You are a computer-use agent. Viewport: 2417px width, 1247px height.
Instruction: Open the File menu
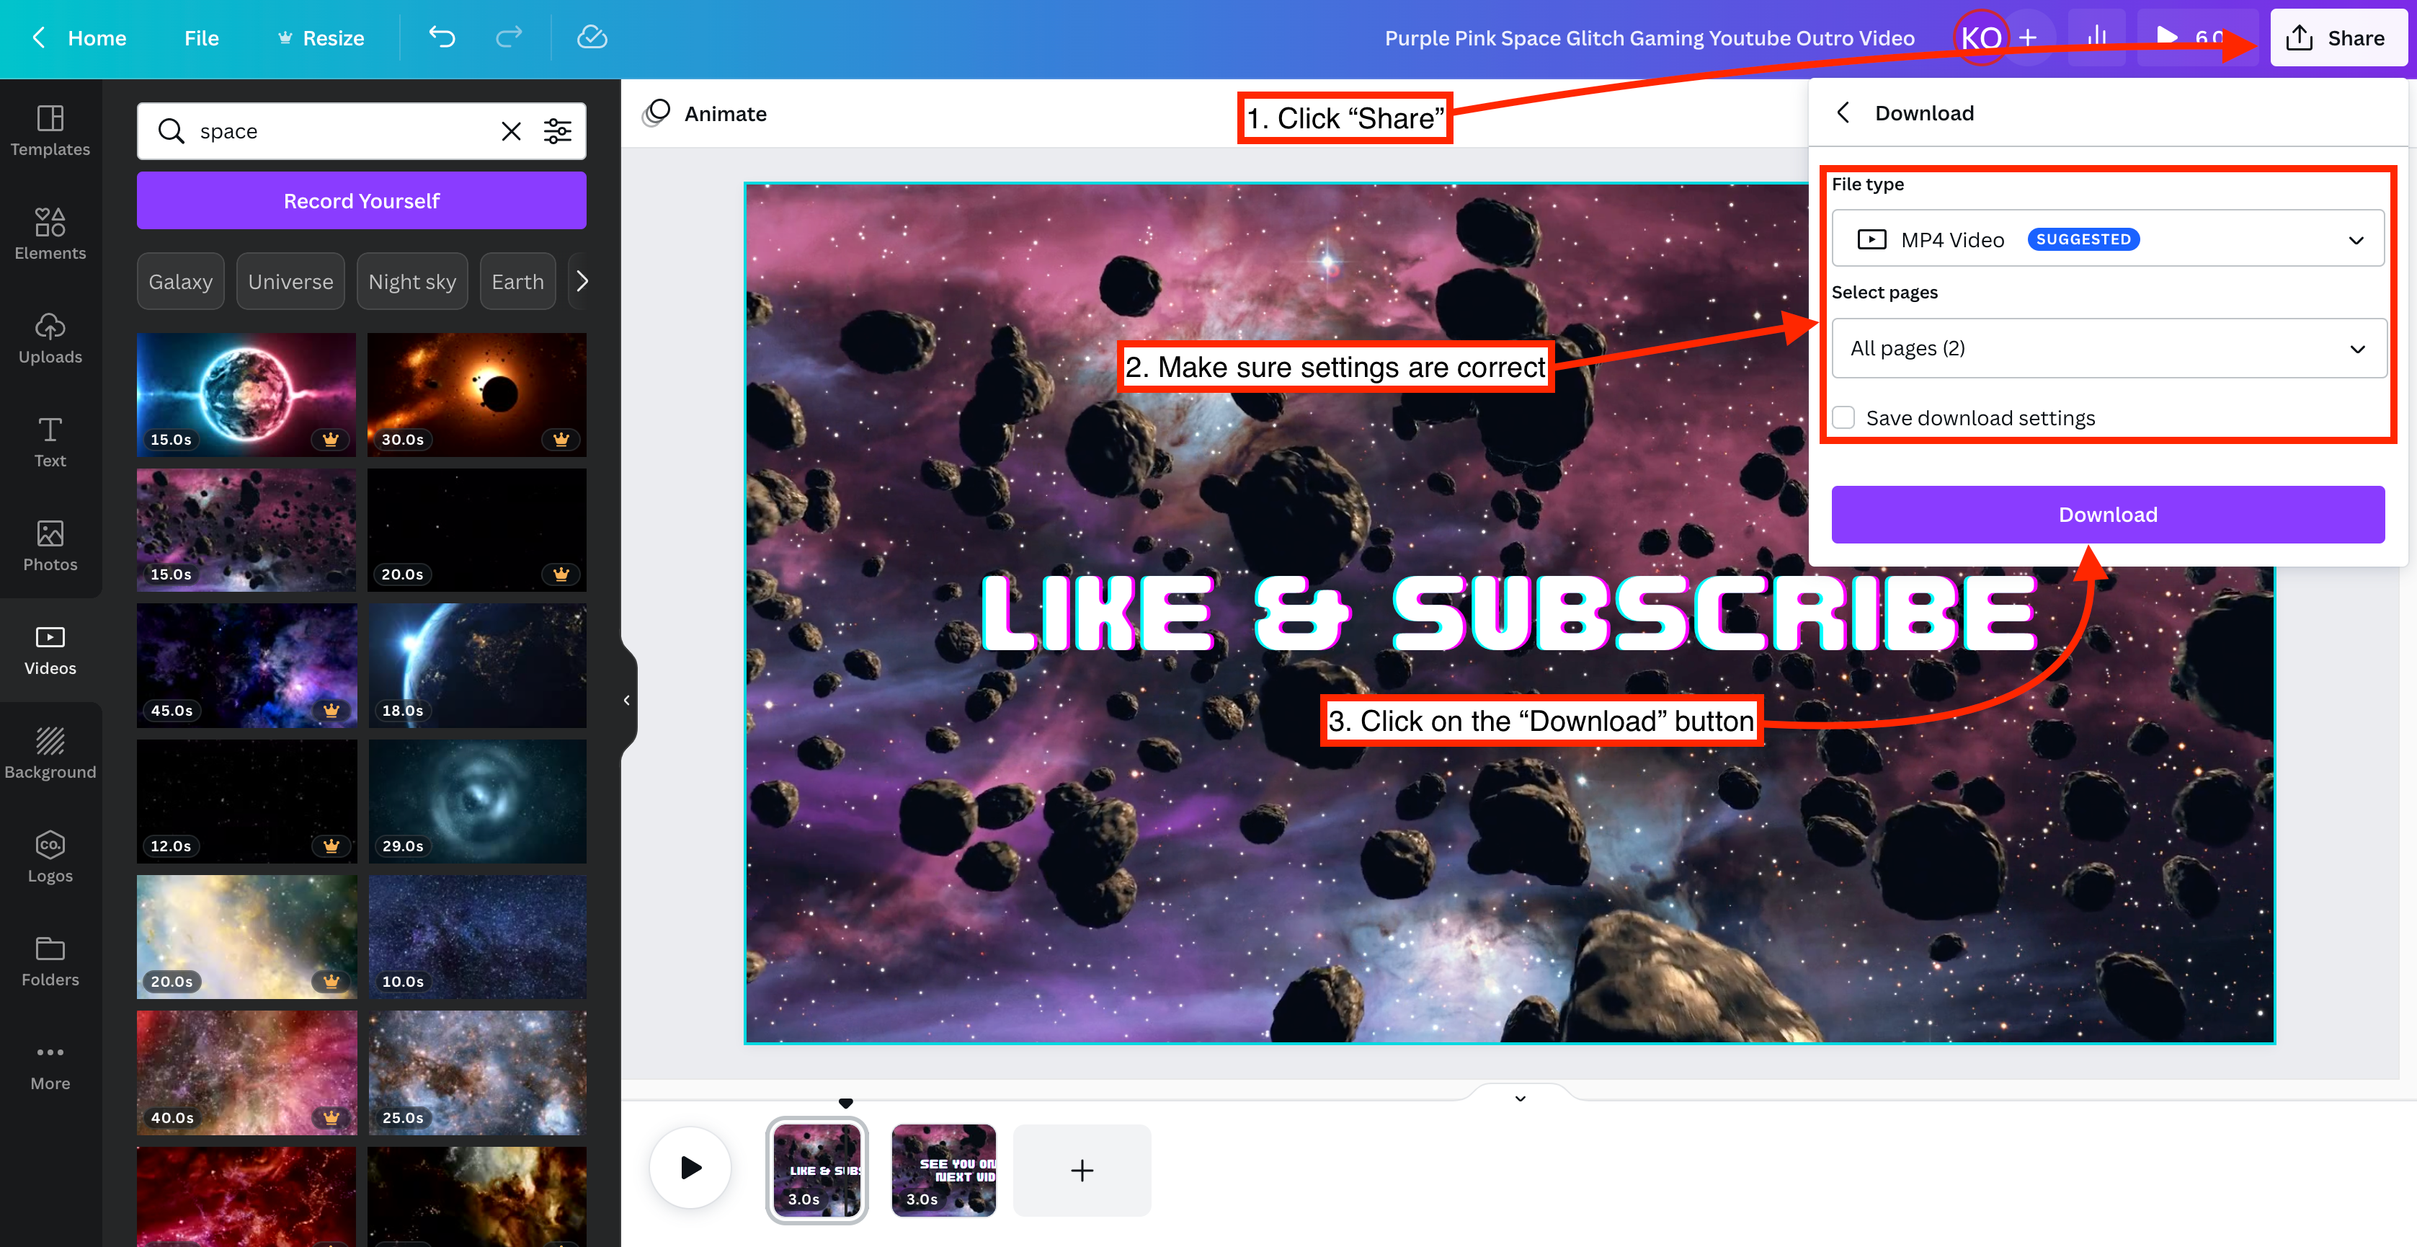click(x=201, y=37)
